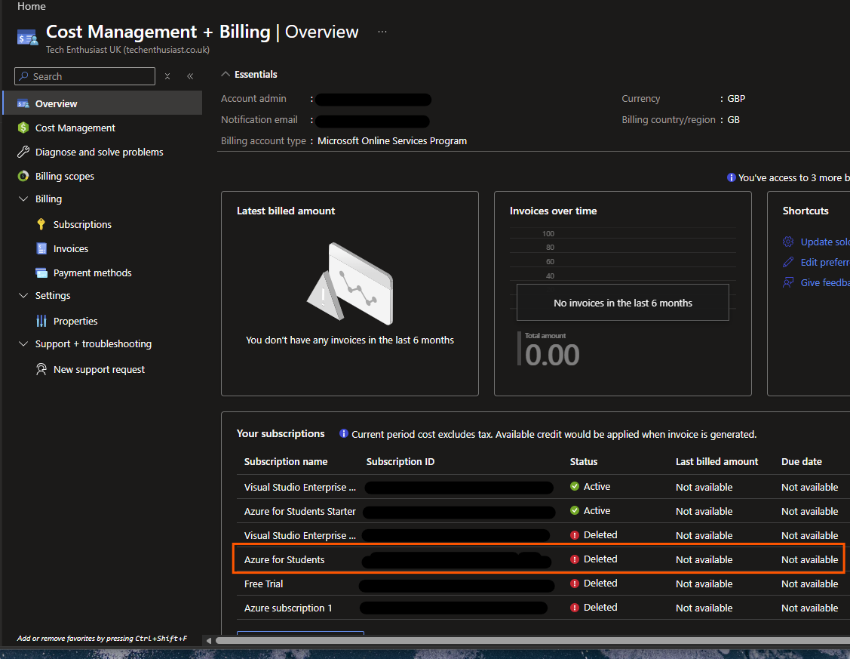The height and width of the screenshot is (659, 850).
Task: Collapse the sidebar with the double-chevron icon
Action: (190, 76)
